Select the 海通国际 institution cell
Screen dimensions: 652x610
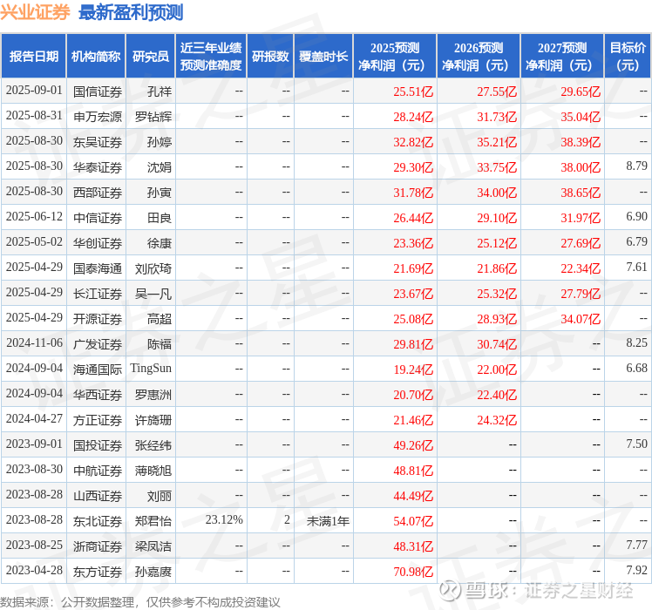(98, 369)
